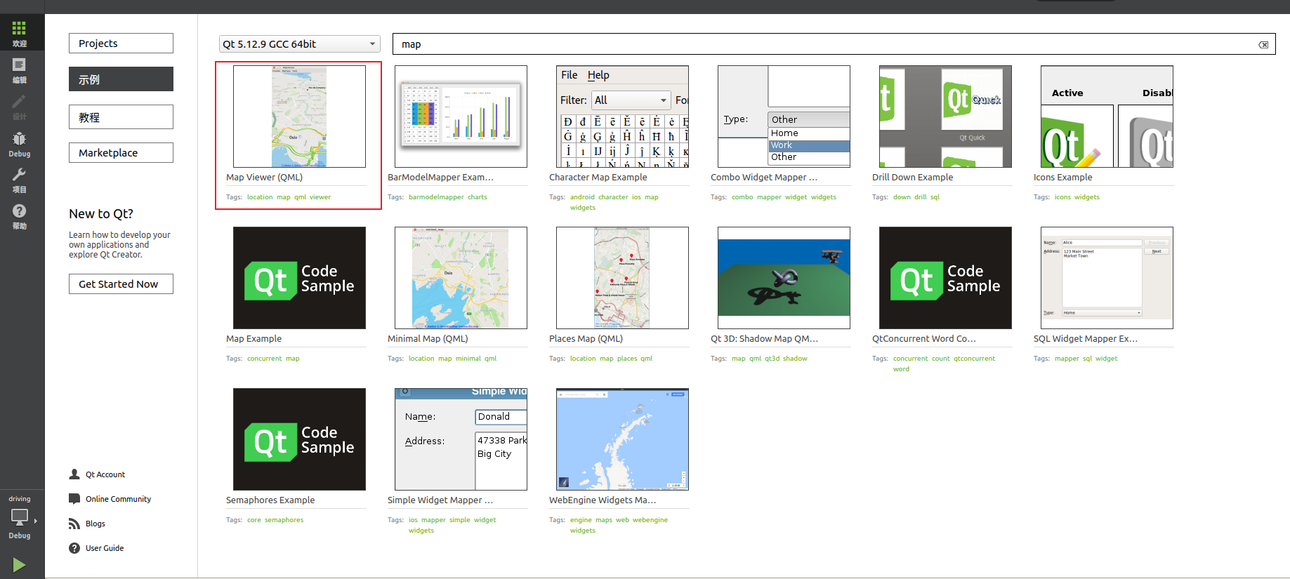Select the 示例 (Examples) tab
Image resolution: width=1290 pixels, height=579 pixels.
(x=121, y=79)
